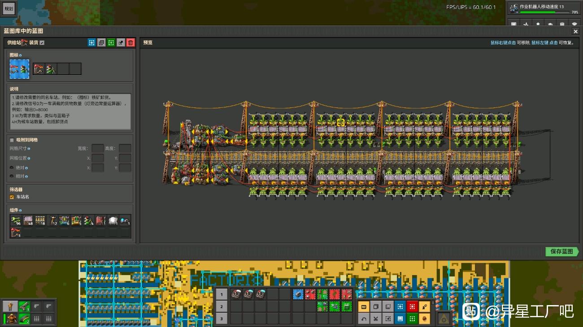Click the blue blueprint in quickbar row 1
This screenshot has height=327, width=583.
point(298,294)
